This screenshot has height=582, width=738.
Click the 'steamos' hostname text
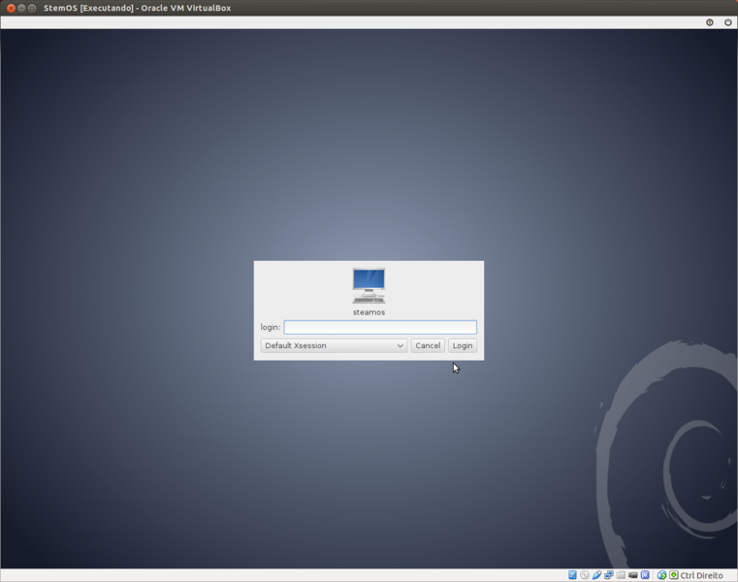369,312
